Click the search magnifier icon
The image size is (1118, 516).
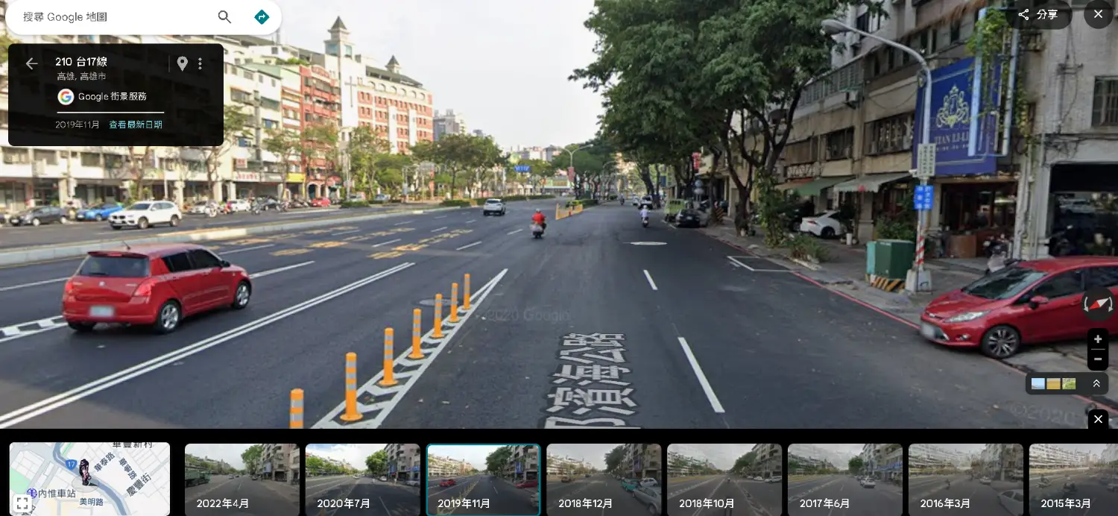tap(224, 17)
